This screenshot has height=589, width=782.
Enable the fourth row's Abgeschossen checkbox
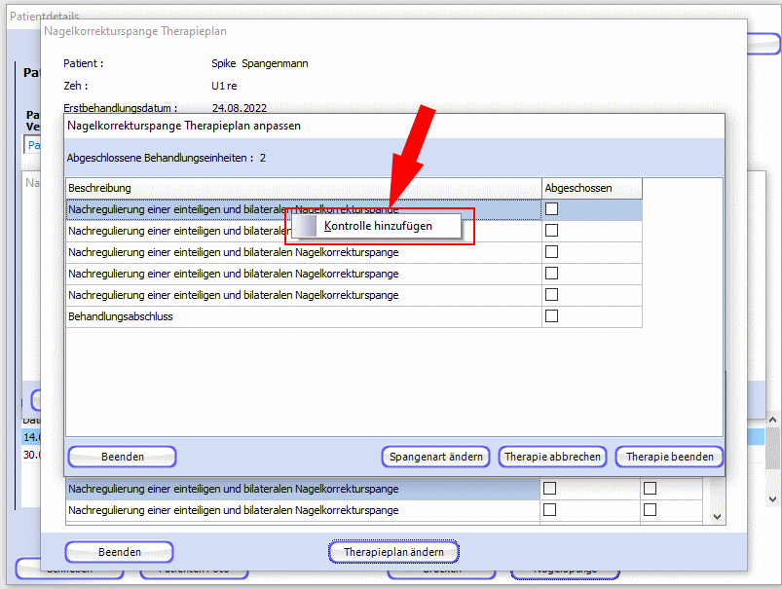pyautogui.click(x=551, y=274)
